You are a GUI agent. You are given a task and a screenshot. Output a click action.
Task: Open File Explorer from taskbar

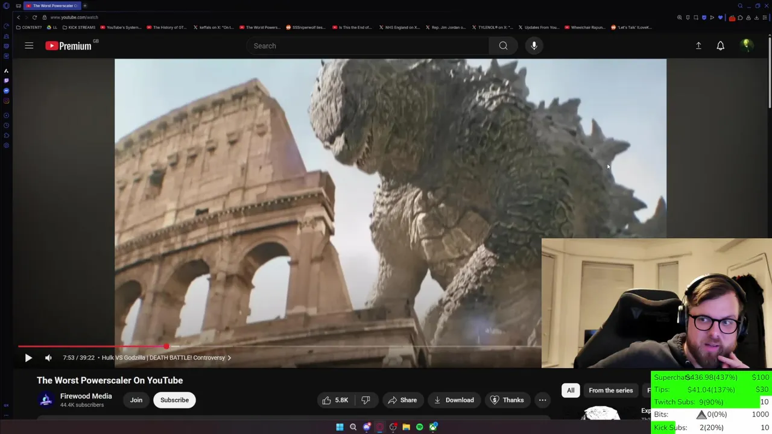406,427
